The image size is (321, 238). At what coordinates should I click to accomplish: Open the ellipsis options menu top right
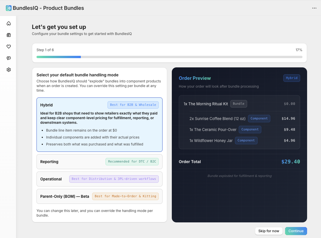(x=314, y=8)
